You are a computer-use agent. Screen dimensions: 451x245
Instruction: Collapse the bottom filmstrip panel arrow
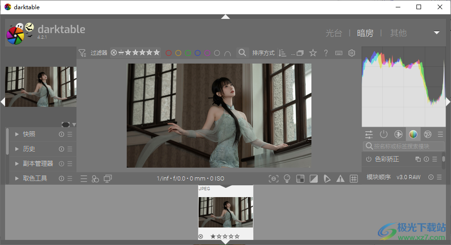coord(226,242)
